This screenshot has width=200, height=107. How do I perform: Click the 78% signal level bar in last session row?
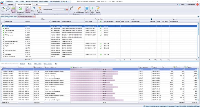click(x=97, y=100)
